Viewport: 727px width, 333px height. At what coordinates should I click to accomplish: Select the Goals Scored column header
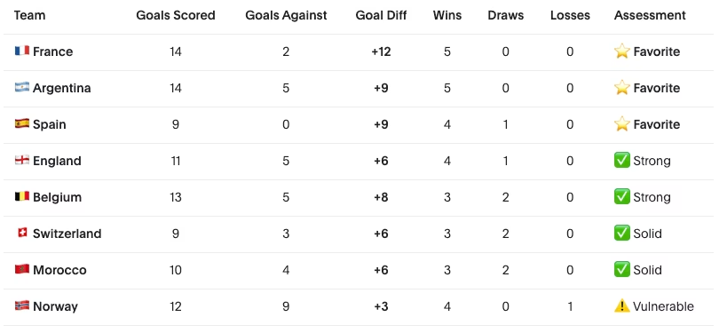(175, 15)
